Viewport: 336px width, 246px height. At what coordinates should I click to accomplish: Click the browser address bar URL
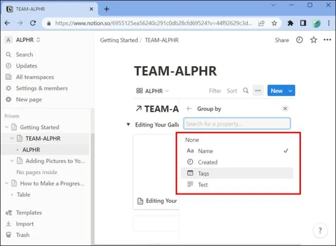click(153, 23)
